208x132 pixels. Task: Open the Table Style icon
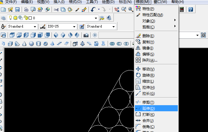tap(82, 27)
